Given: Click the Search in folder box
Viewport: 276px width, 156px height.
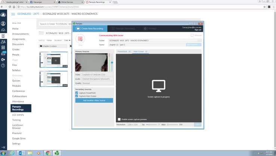Looking at the screenshot, I should (55, 24).
